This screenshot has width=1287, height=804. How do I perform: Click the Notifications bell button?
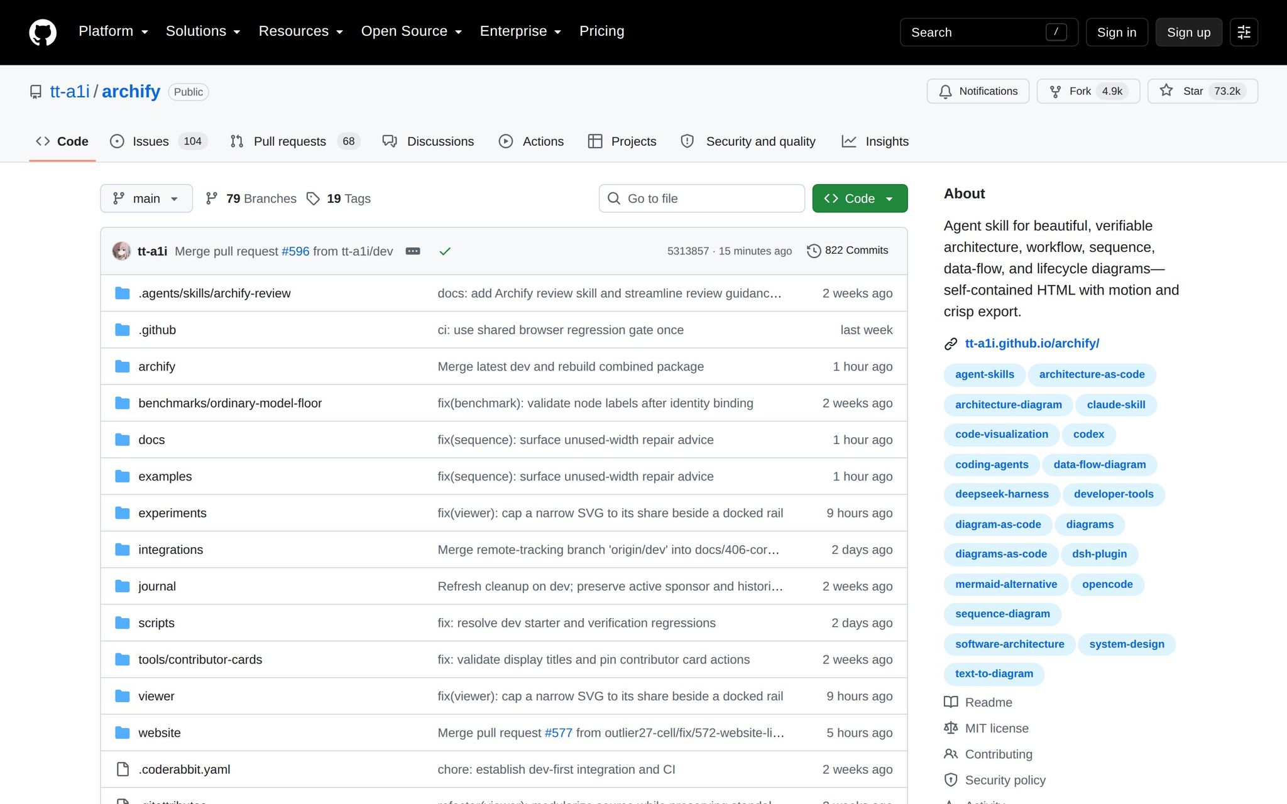(978, 91)
